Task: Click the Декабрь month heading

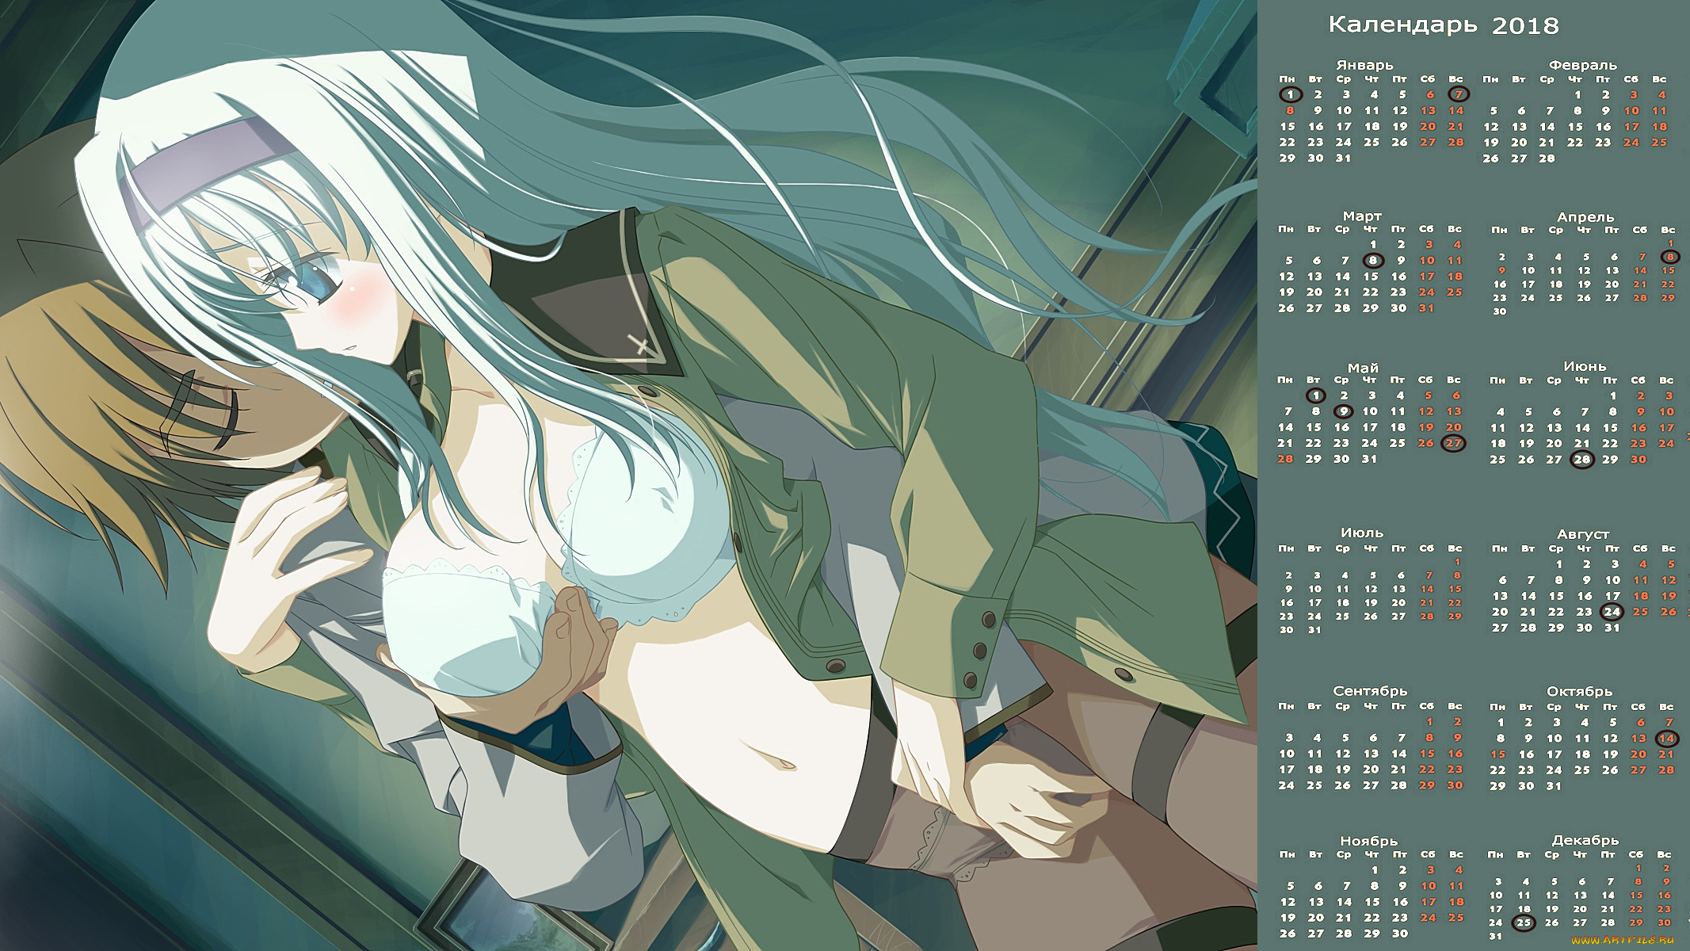Action: click(1585, 840)
